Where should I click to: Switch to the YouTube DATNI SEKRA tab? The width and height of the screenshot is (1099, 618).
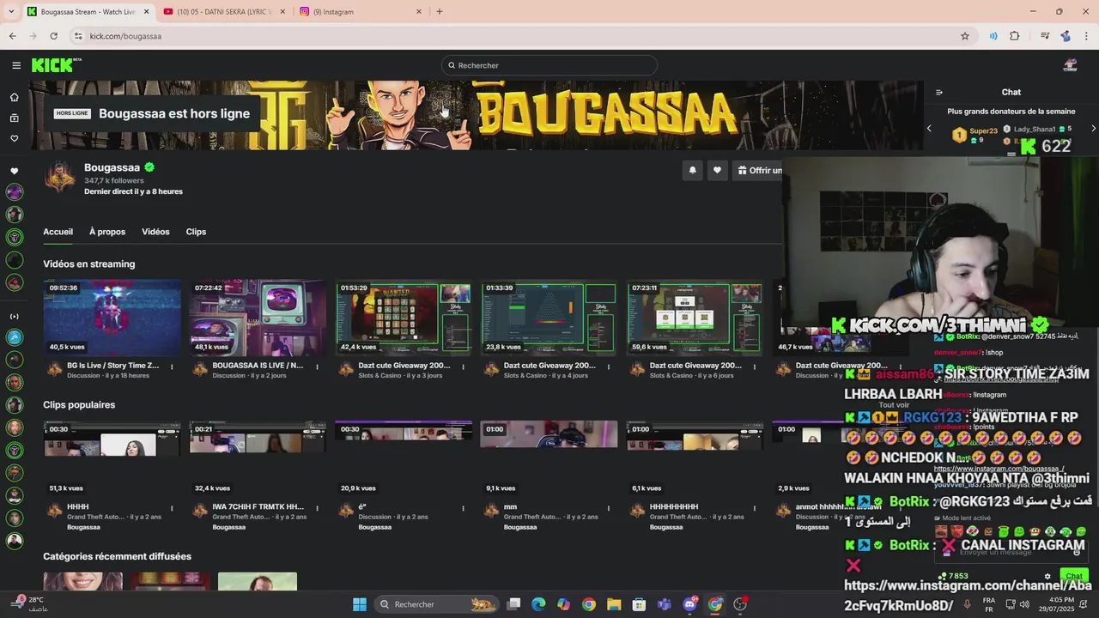(223, 12)
